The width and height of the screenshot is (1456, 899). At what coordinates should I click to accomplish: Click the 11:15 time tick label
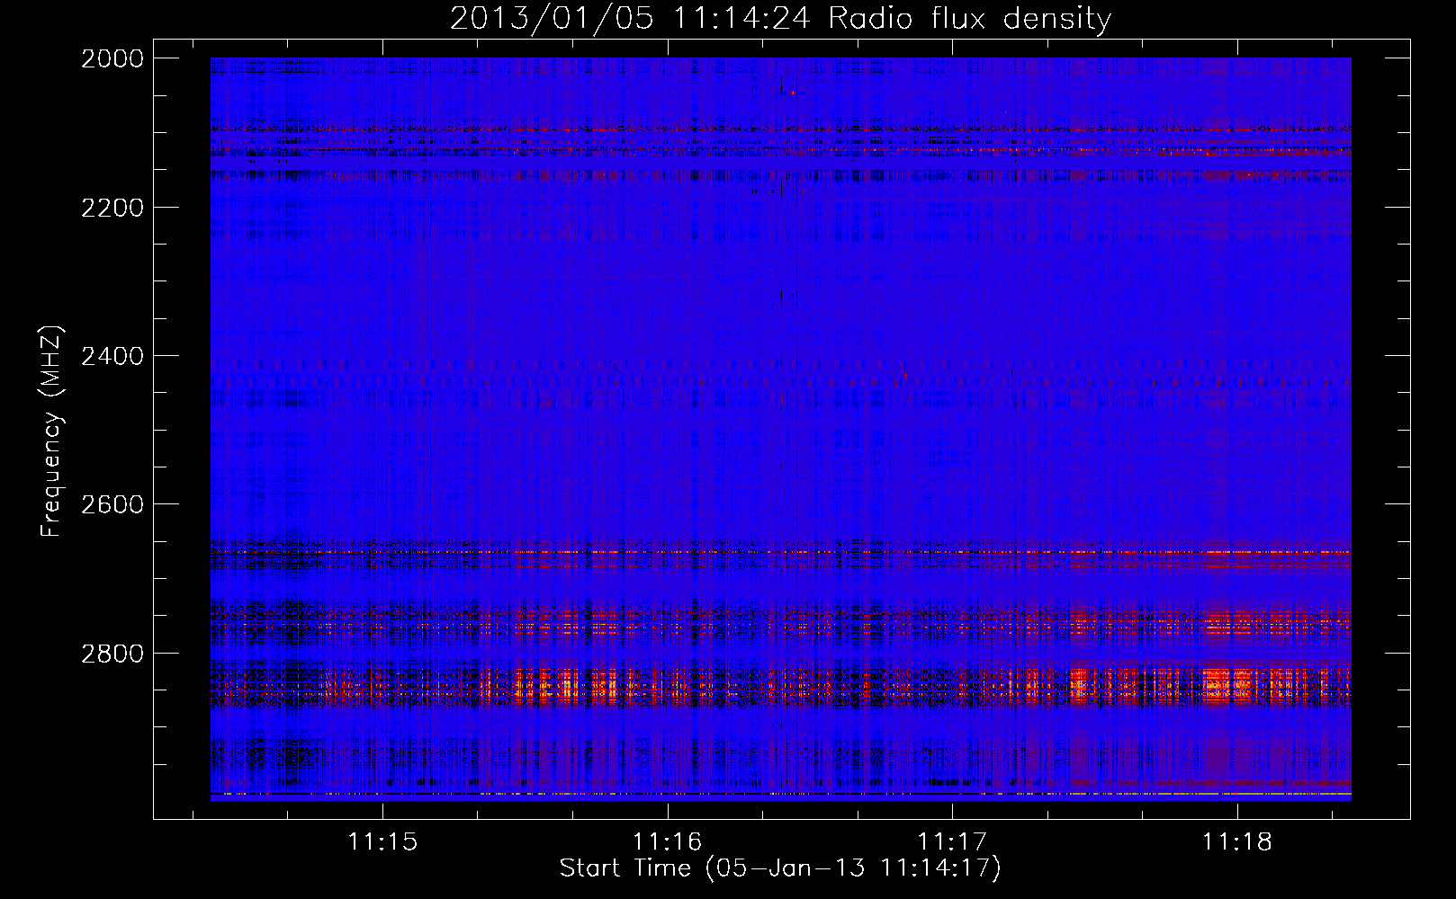pyautogui.click(x=382, y=842)
